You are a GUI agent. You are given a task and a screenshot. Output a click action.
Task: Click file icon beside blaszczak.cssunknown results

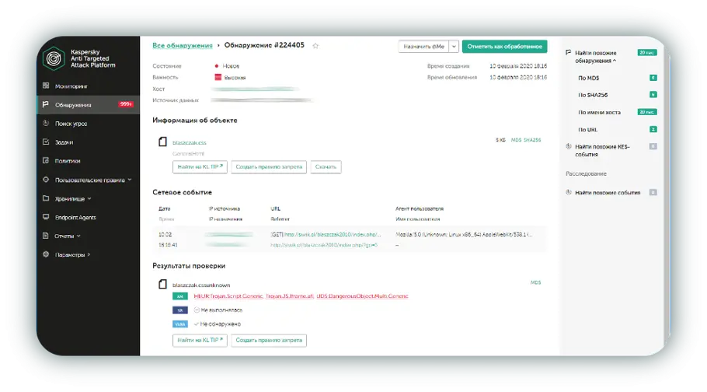tap(163, 284)
